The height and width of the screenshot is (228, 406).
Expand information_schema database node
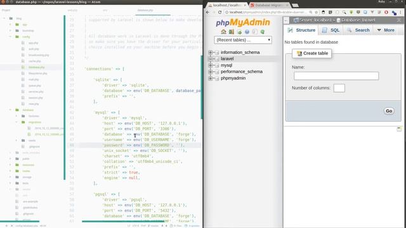tap(210, 53)
